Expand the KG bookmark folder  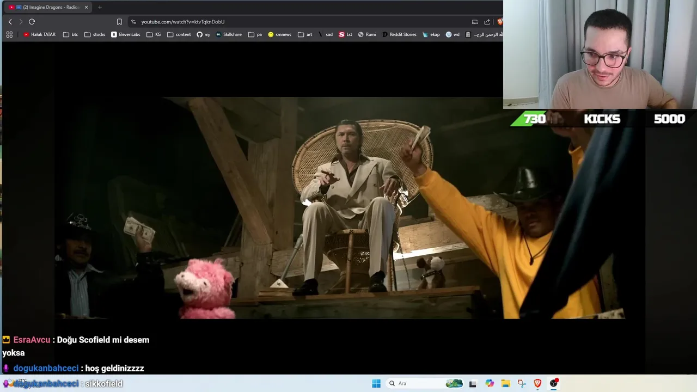[x=154, y=34]
